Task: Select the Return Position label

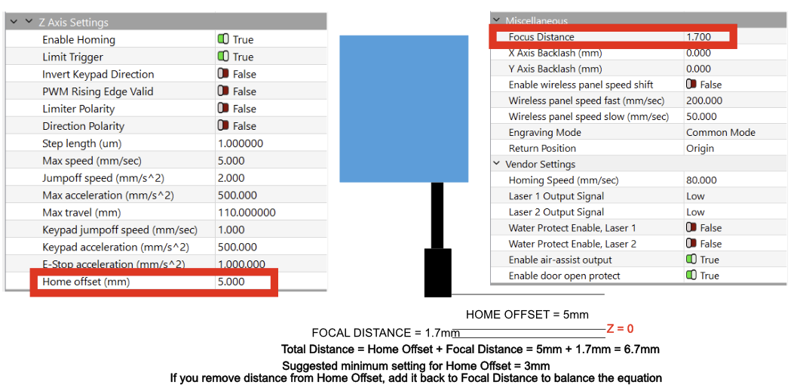Action: [542, 148]
